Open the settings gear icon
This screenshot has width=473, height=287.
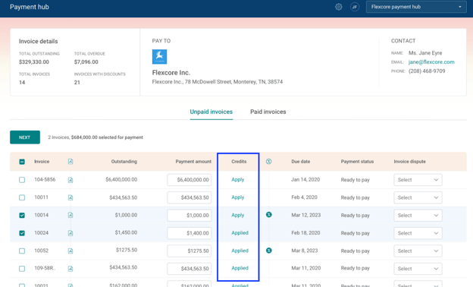(x=339, y=7)
